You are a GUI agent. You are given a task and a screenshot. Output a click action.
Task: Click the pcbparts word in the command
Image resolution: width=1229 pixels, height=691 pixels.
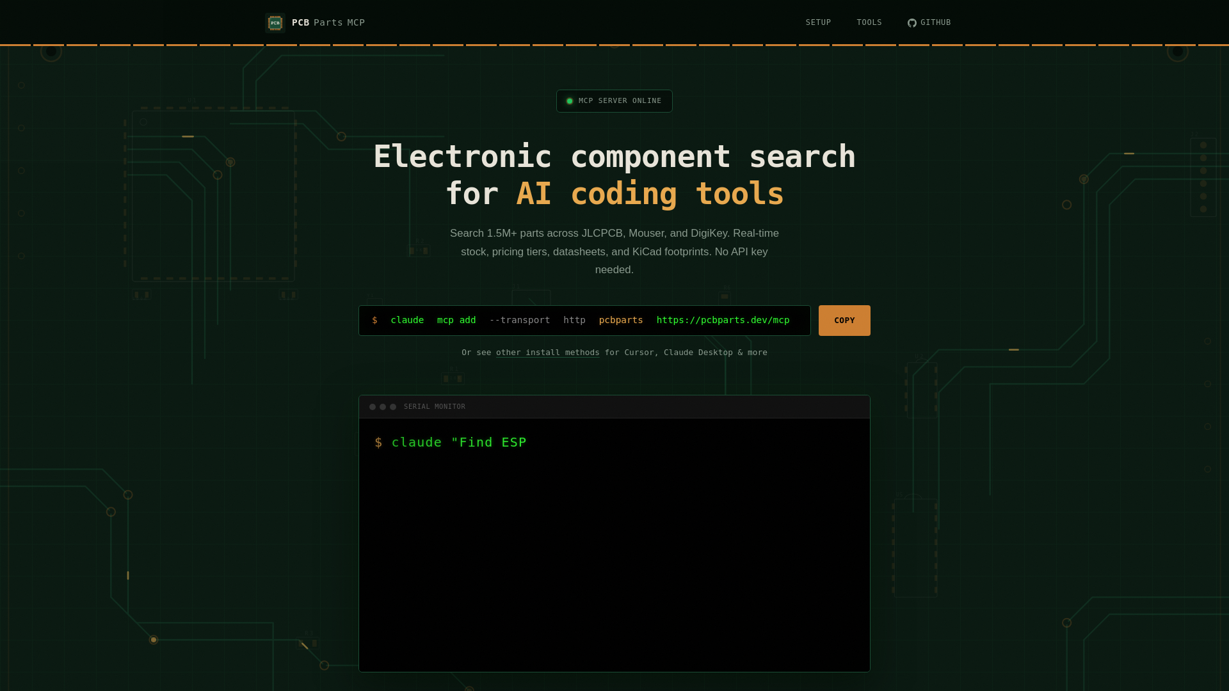[x=621, y=320]
